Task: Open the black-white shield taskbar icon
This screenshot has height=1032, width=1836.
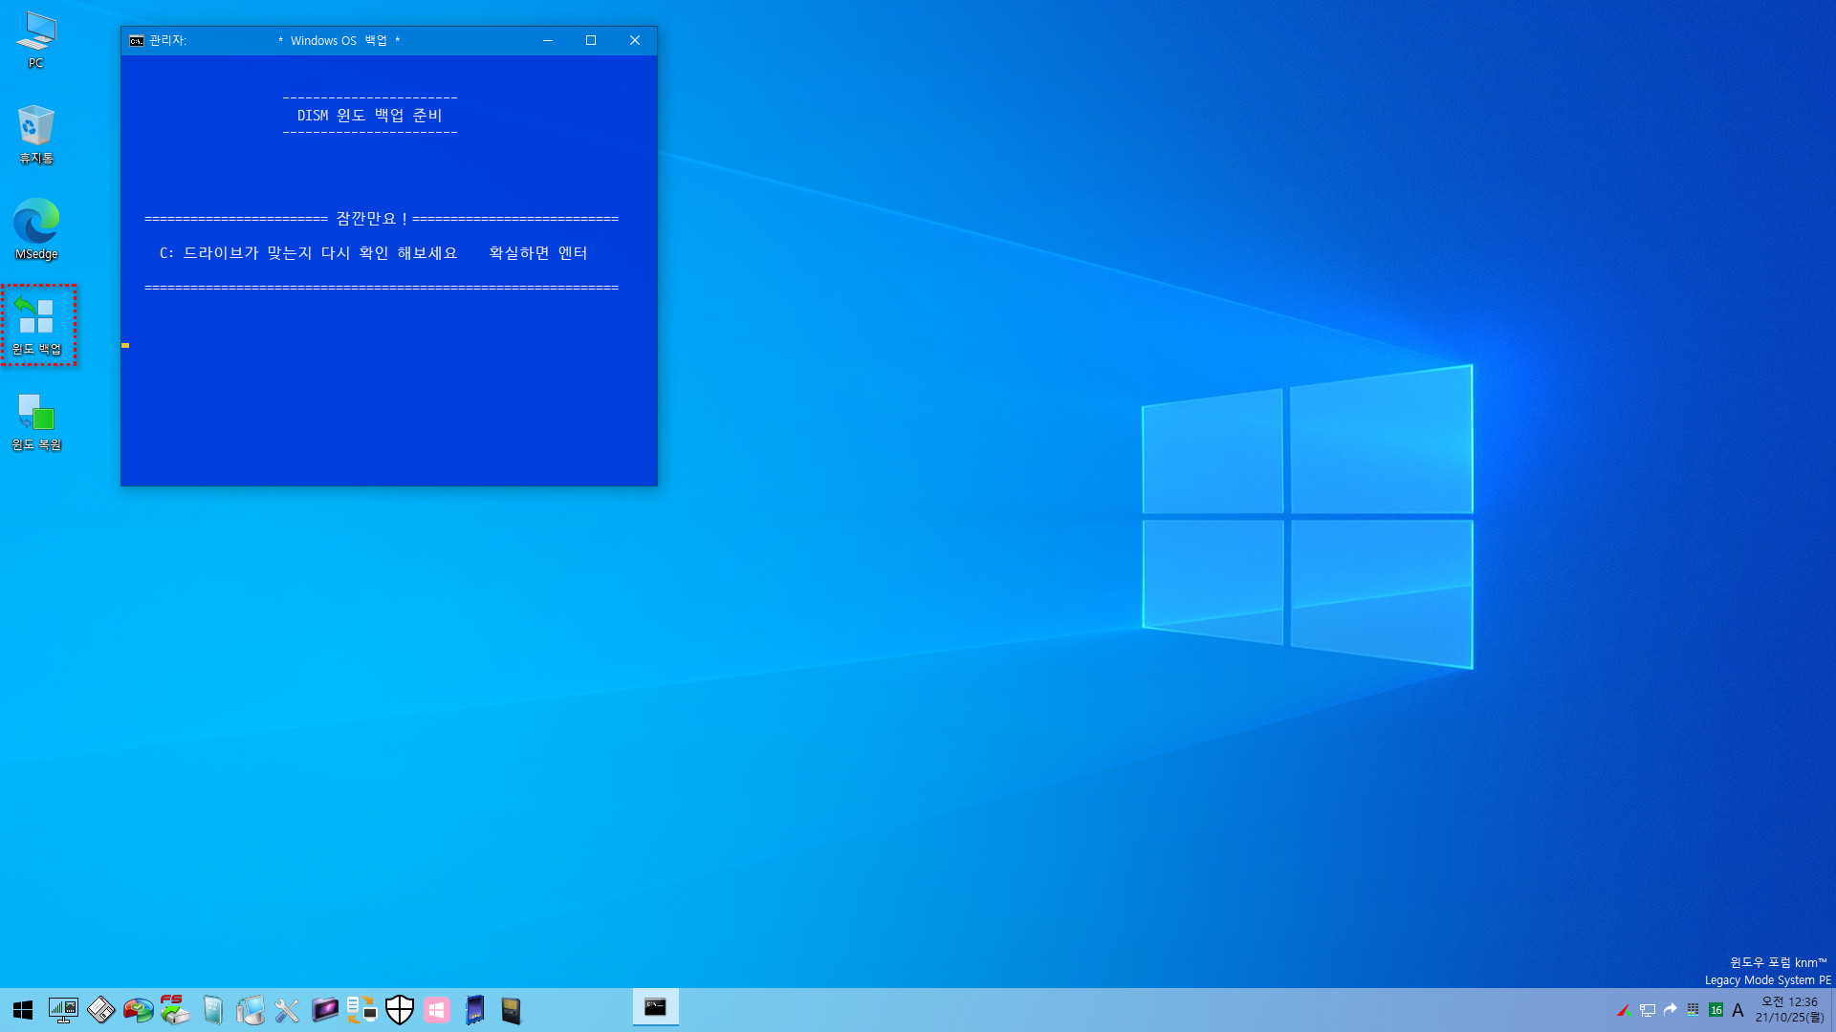Action: coord(400,1010)
